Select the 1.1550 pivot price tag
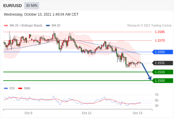This screenshot has width=174, height=118. point(162,52)
